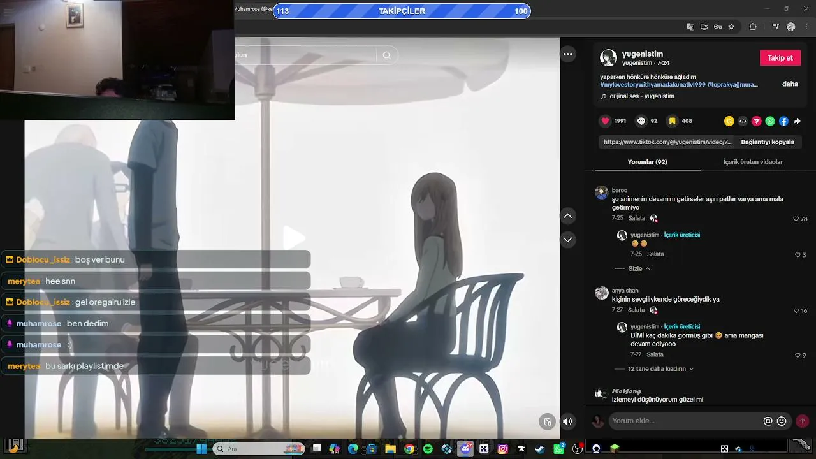Image resolution: width=816 pixels, height=459 pixels.
Task: Post the comment with the red arrow button
Action: 802,421
